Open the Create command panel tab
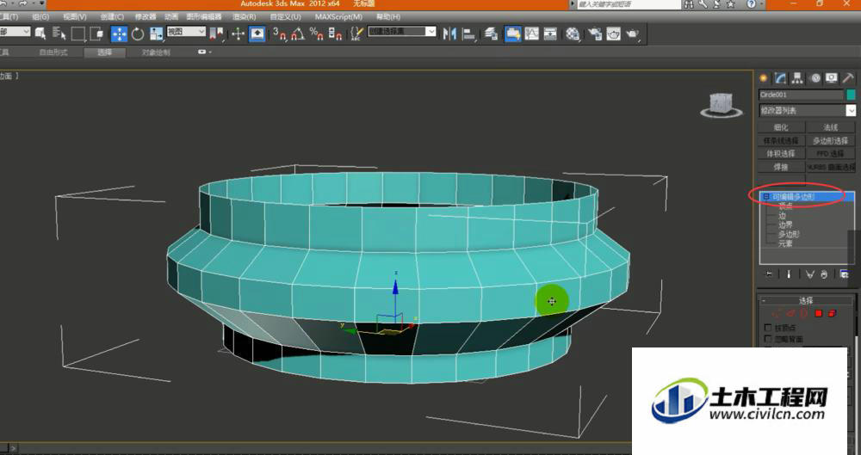Screen dimensions: 861x455 click(x=763, y=78)
